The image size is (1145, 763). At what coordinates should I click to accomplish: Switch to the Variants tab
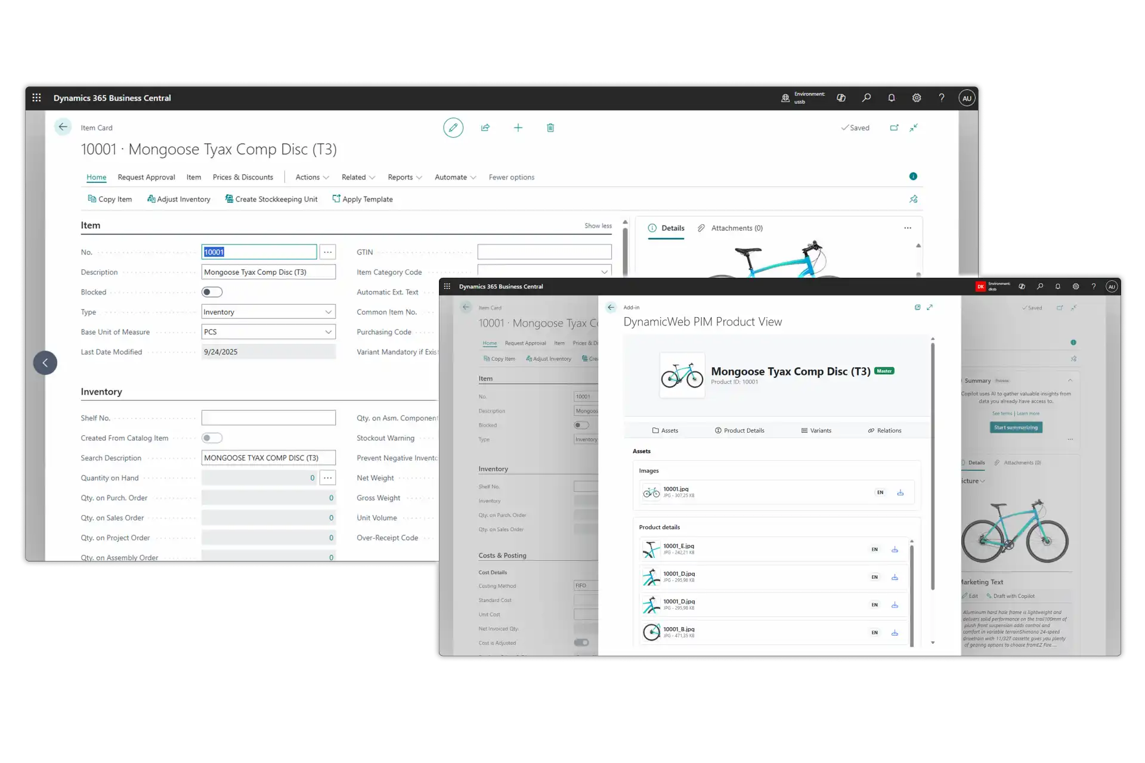816,430
